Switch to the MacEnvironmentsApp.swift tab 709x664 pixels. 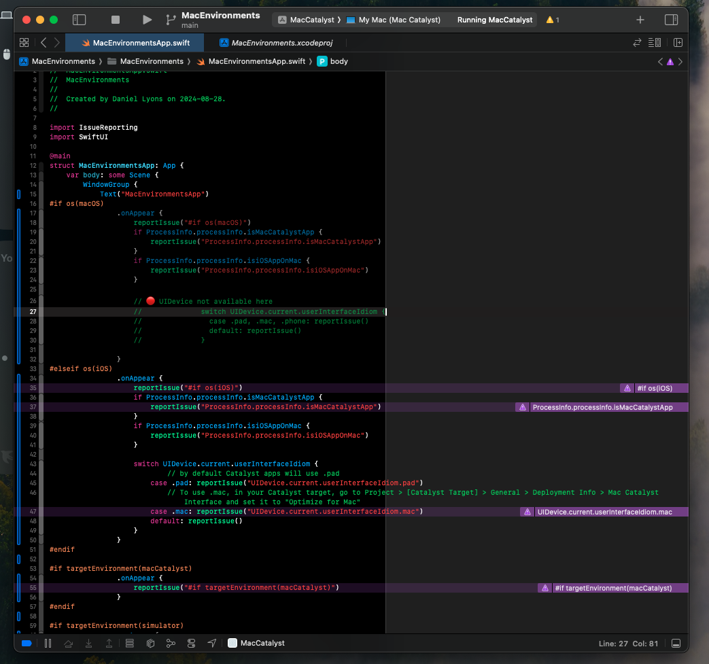(x=135, y=43)
